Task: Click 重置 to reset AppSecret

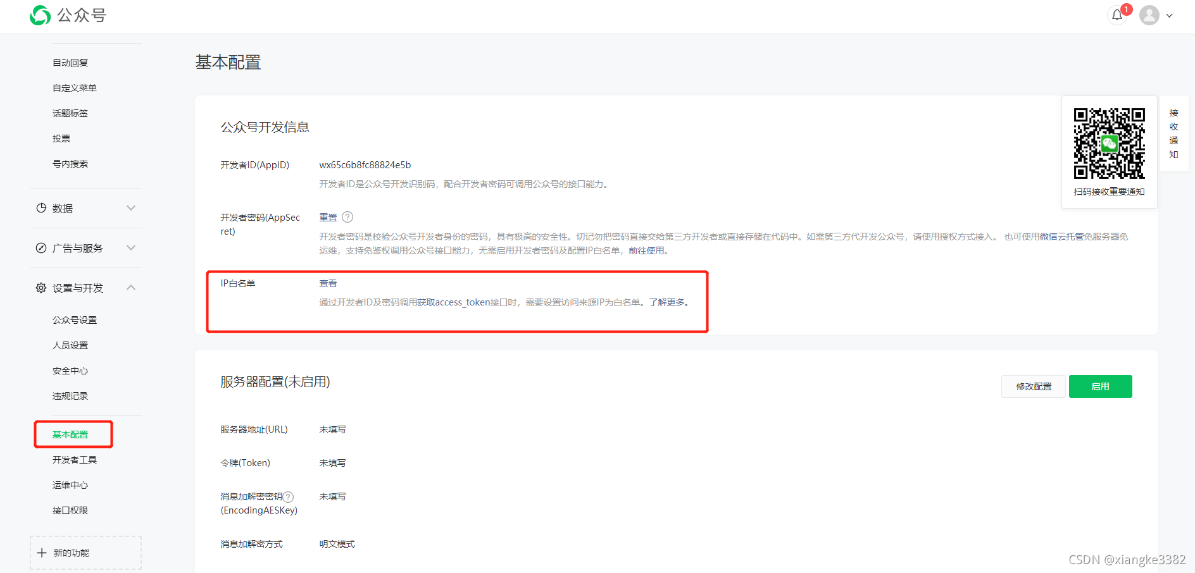Action: click(328, 217)
